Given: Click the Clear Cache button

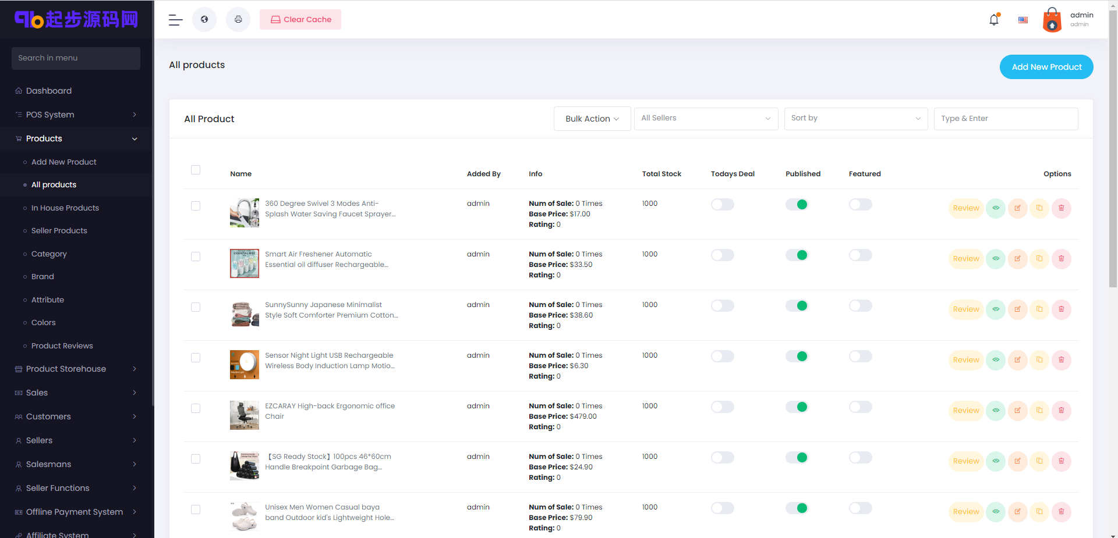Looking at the screenshot, I should tap(300, 20).
